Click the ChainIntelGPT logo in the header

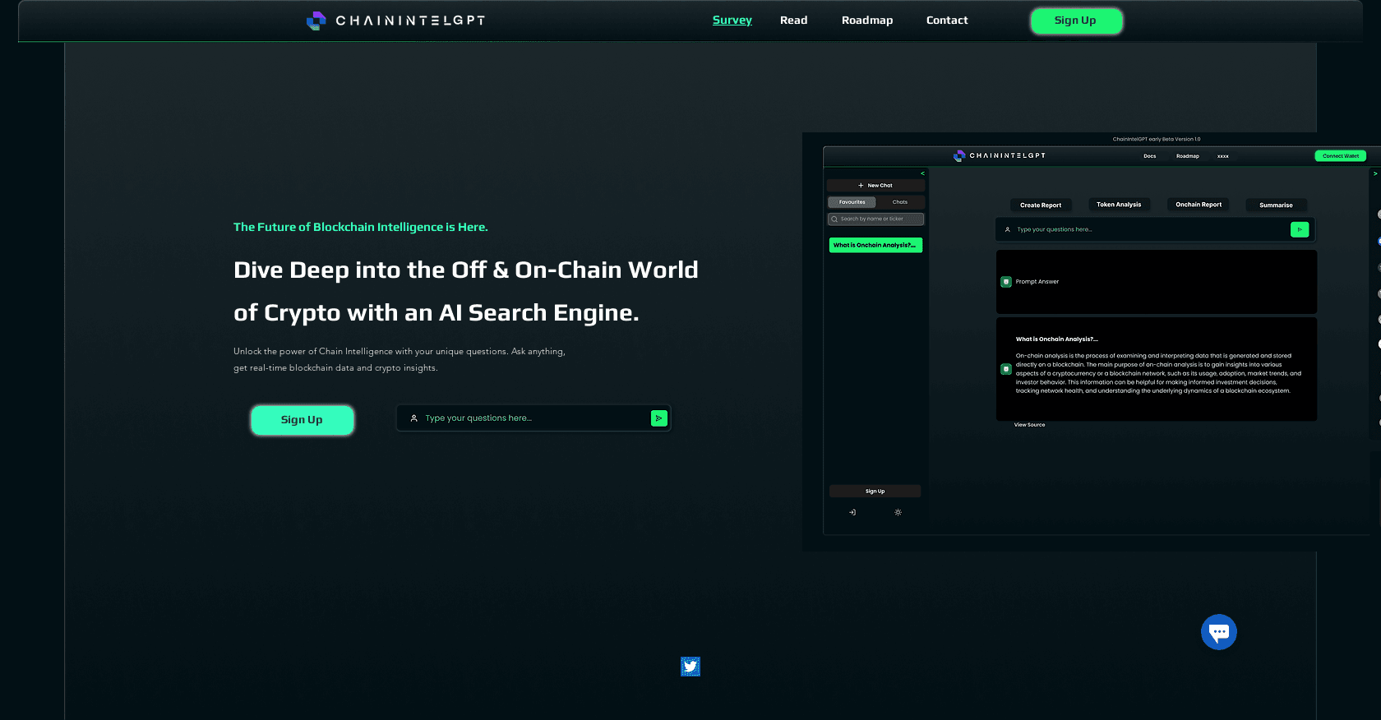(x=395, y=21)
